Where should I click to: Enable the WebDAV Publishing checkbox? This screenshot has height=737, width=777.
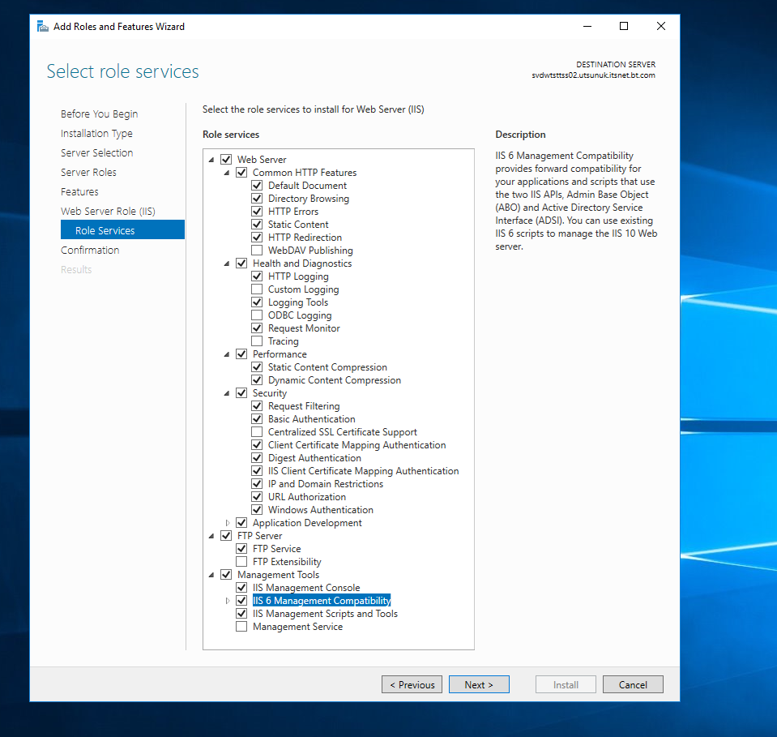[x=257, y=250]
